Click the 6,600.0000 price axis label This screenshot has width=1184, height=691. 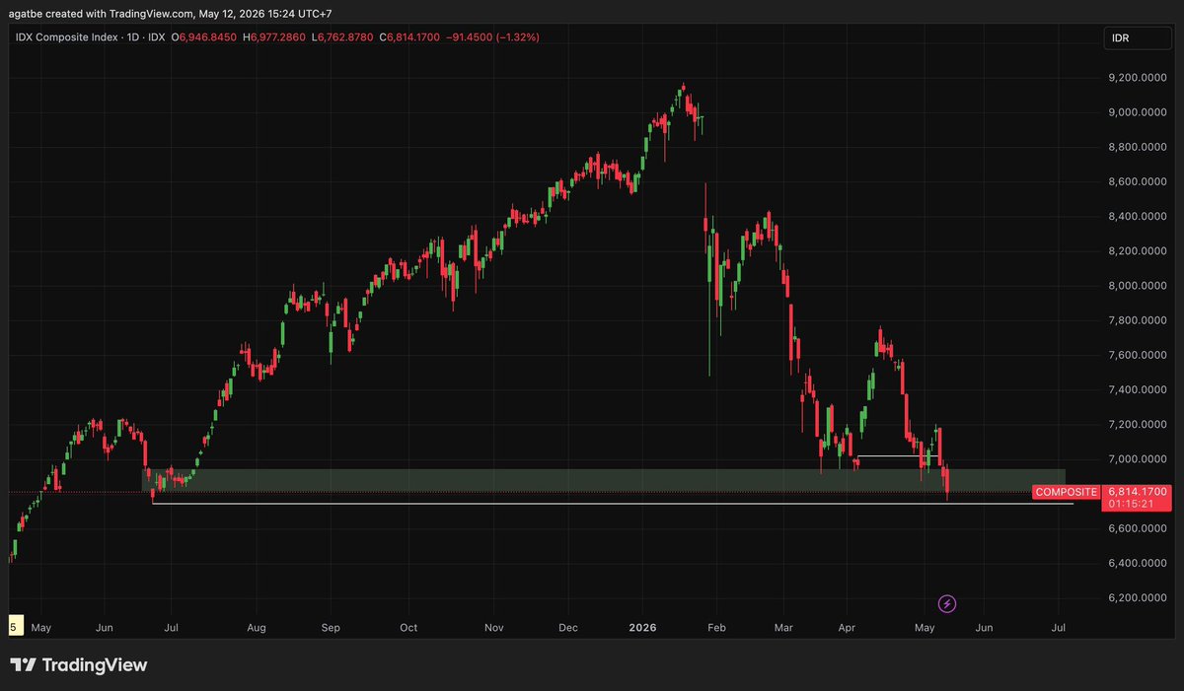click(x=1138, y=529)
